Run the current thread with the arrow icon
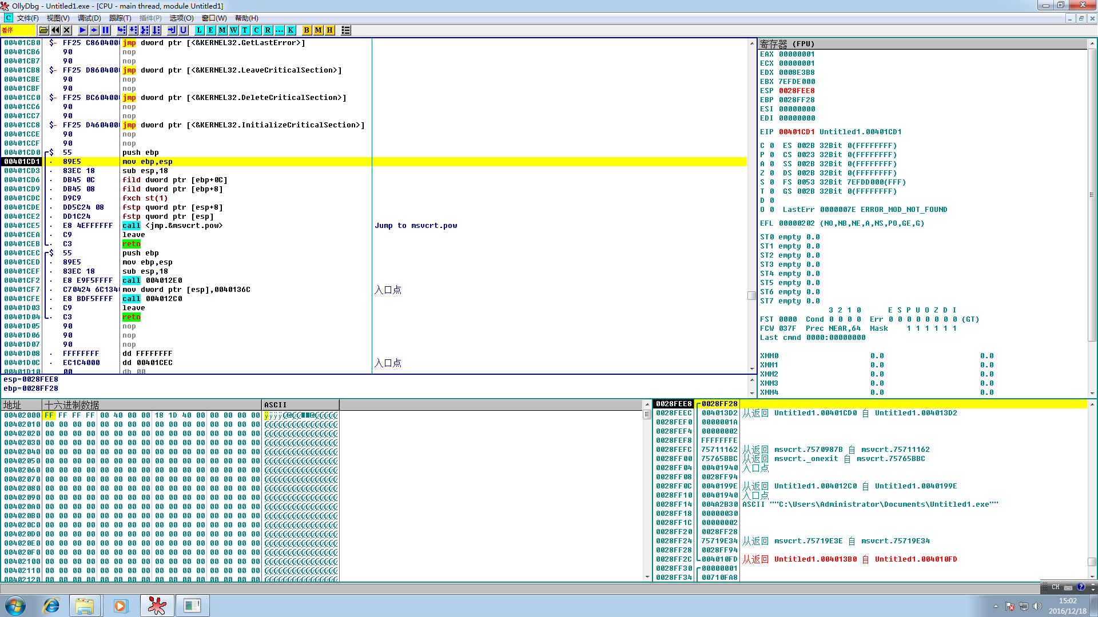This screenshot has width=1098, height=617. tap(94, 30)
